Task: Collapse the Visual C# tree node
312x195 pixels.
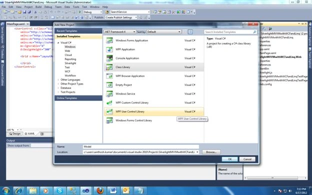Action: coord(58,43)
